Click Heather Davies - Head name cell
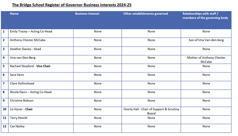Screen dimensions: 238x136 (x=41, y=51)
